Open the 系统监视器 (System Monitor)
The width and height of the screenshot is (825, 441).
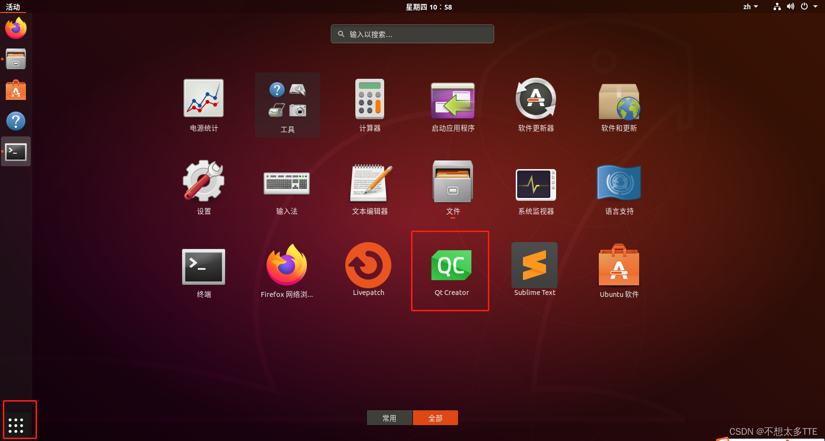534,184
